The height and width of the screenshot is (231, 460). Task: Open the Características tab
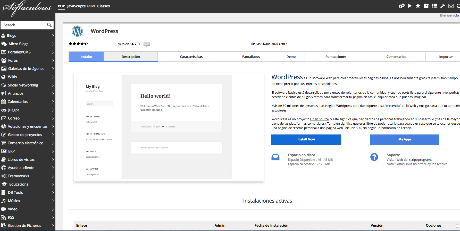[191, 57]
